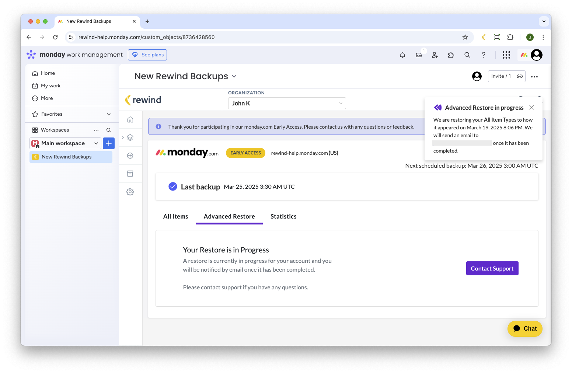Viewport: 572px width, 373px height.
Task: Expand the Favorites section
Action: tap(109, 114)
